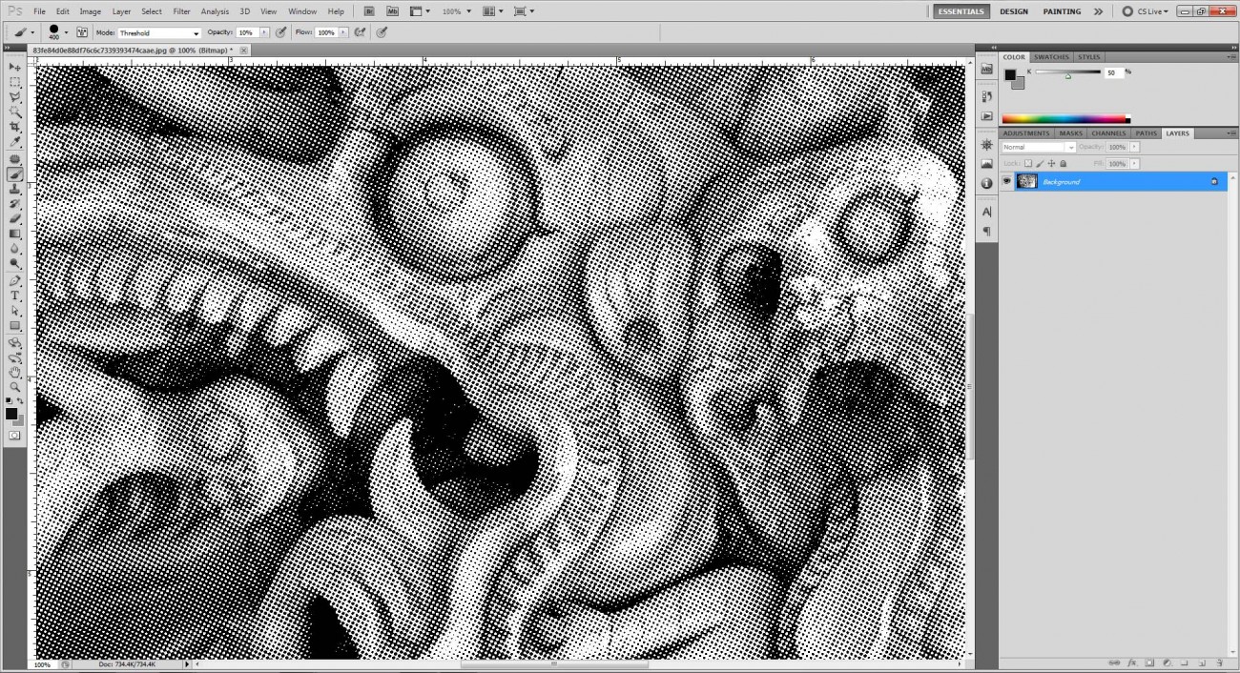
Task: Open the Opacity slider arrow in options bar
Action: coord(263,32)
